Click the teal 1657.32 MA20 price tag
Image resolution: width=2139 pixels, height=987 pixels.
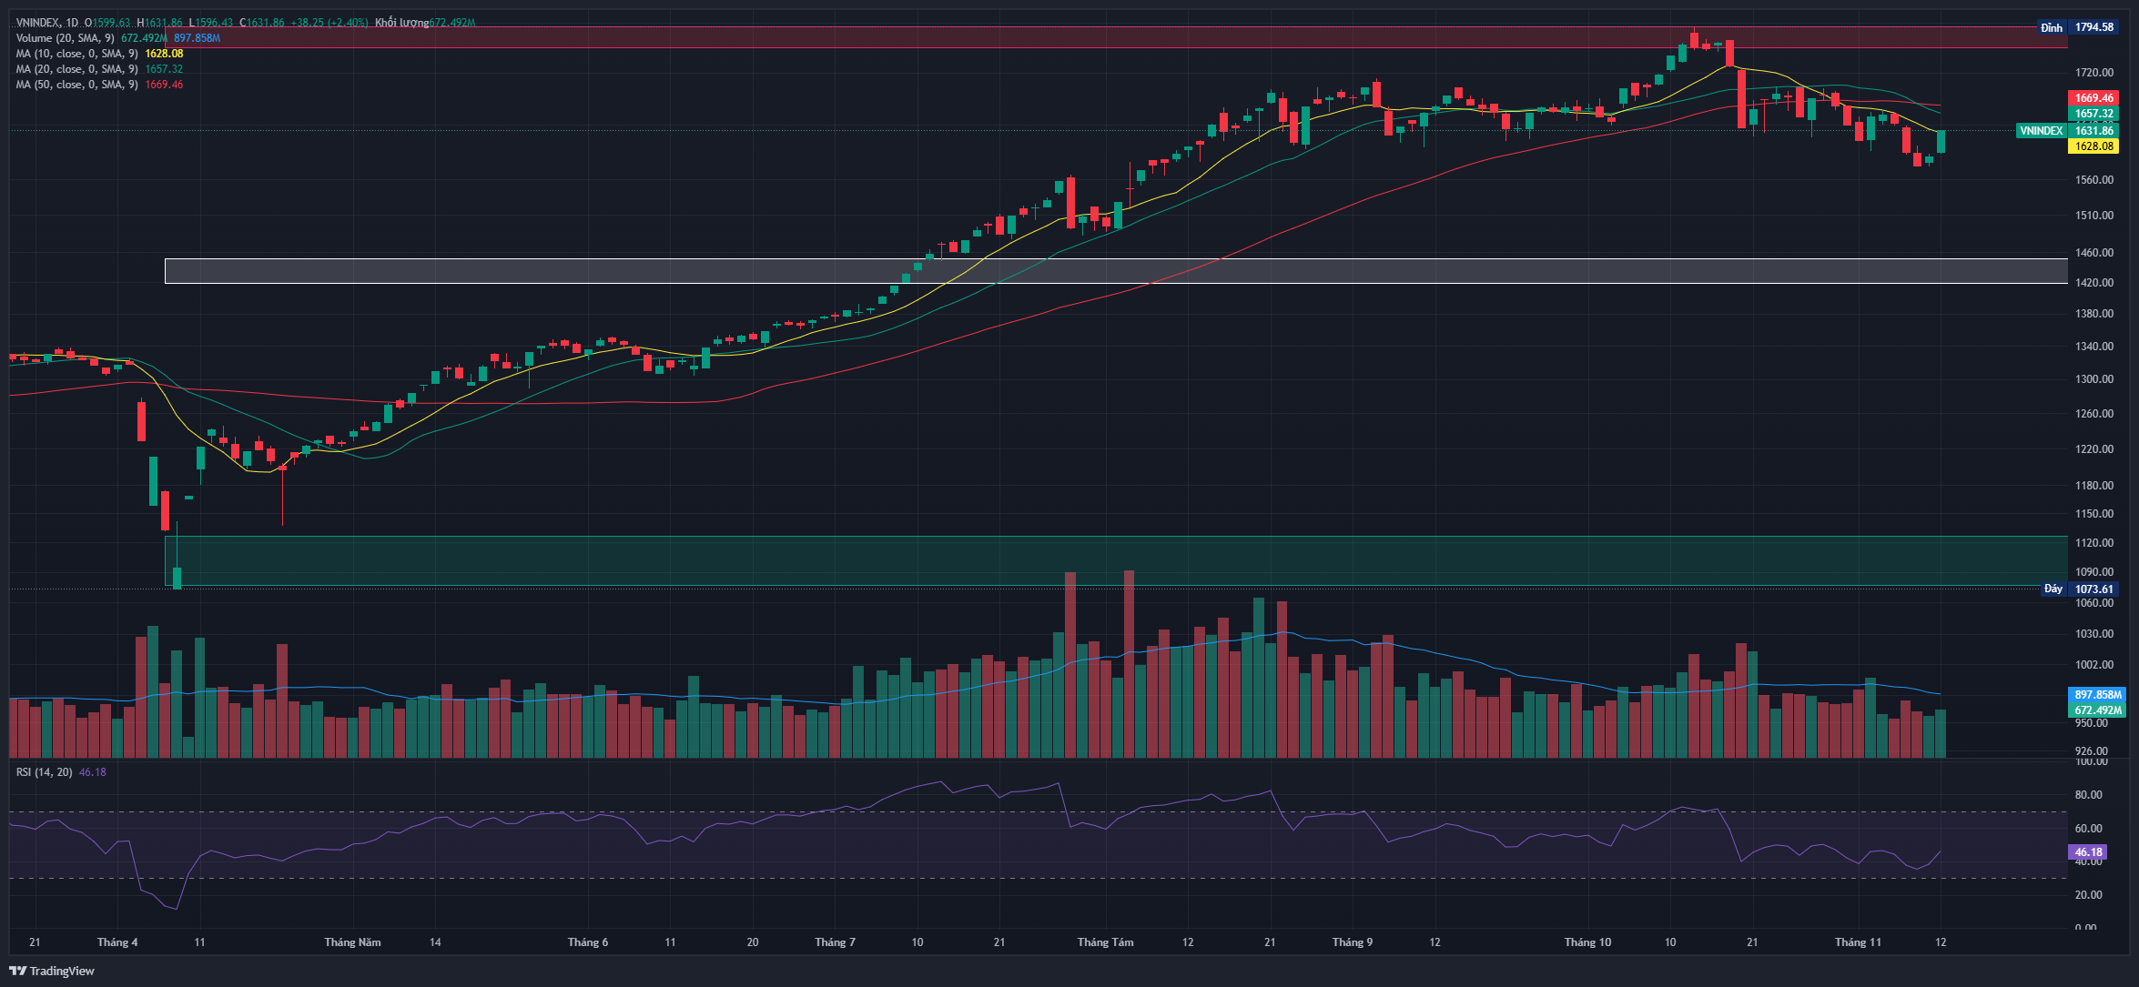pos(2093,114)
